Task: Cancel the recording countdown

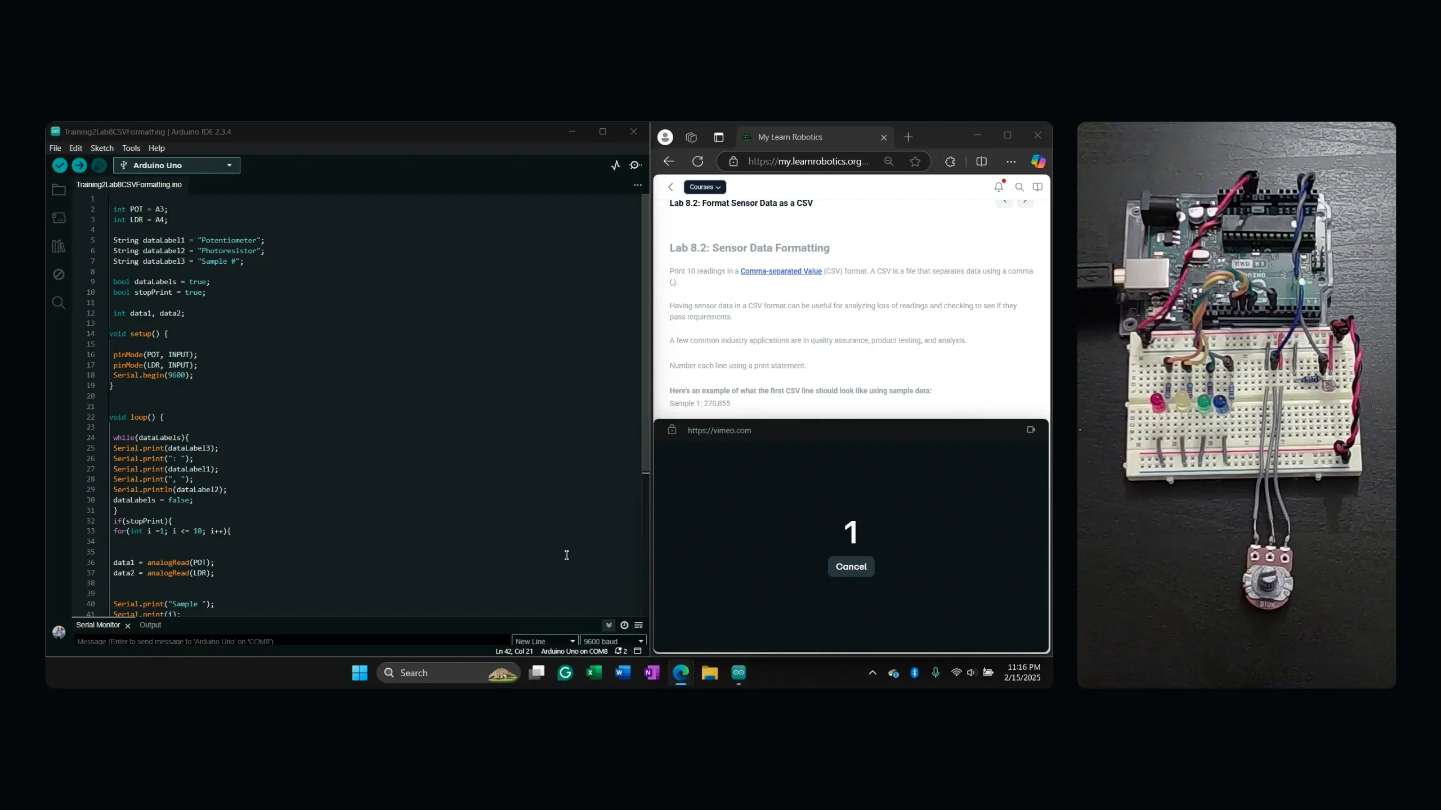Action: coord(851,566)
